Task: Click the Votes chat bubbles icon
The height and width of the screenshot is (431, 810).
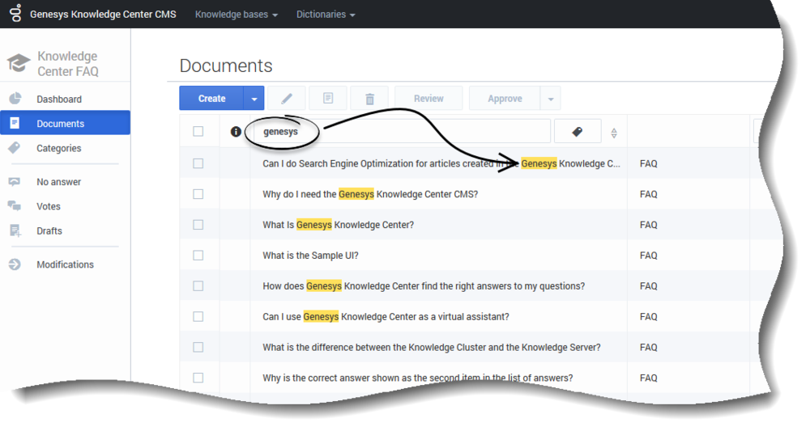Action: [x=15, y=206]
